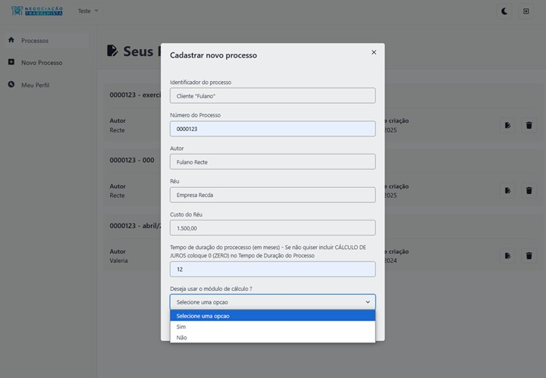The height and width of the screenshot is (378, 546).
Task: Click the Custo do Réu field
Action: [273, 228]
